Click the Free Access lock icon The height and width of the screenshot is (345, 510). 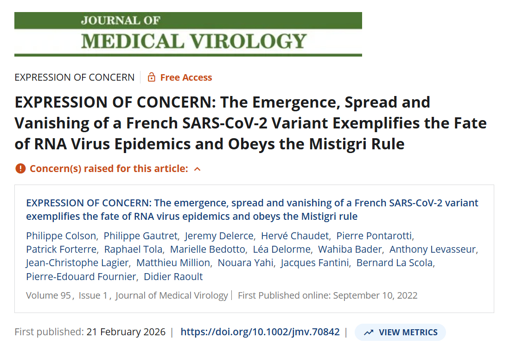(x=151, y=77)
